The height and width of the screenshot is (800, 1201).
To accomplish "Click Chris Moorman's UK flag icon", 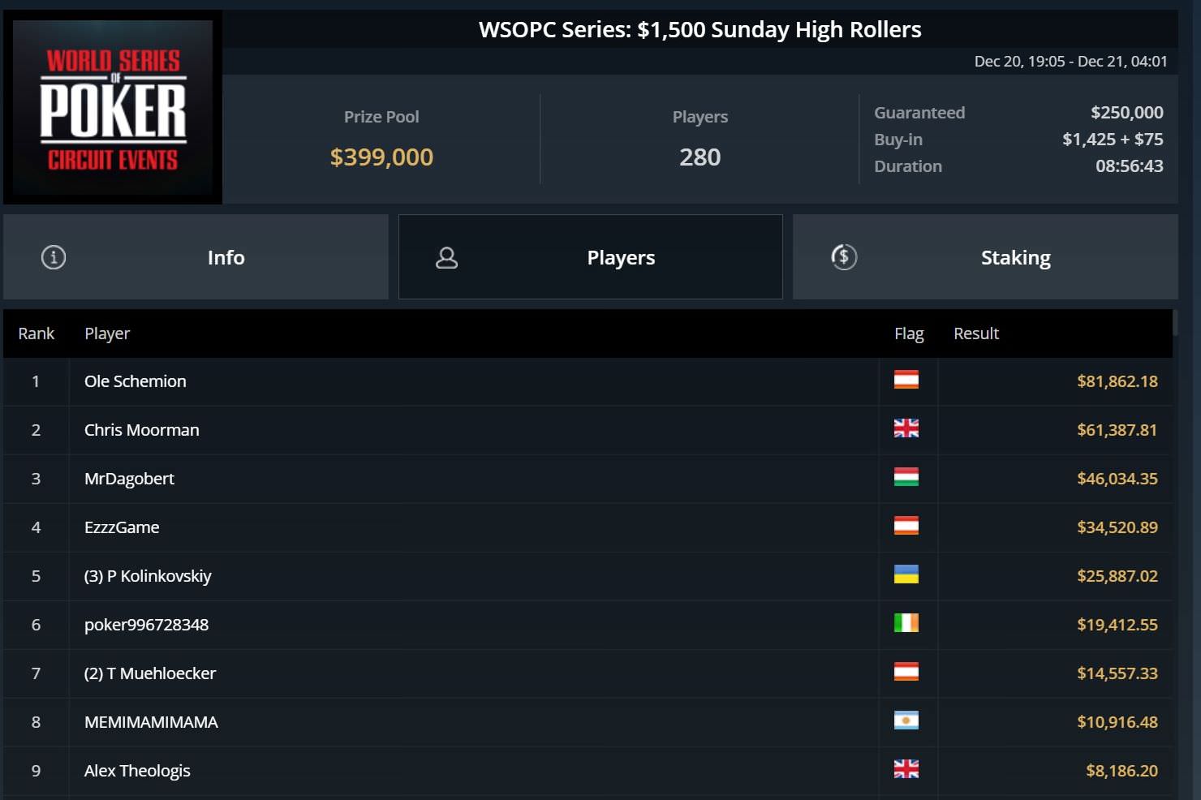I will (906, 428).
